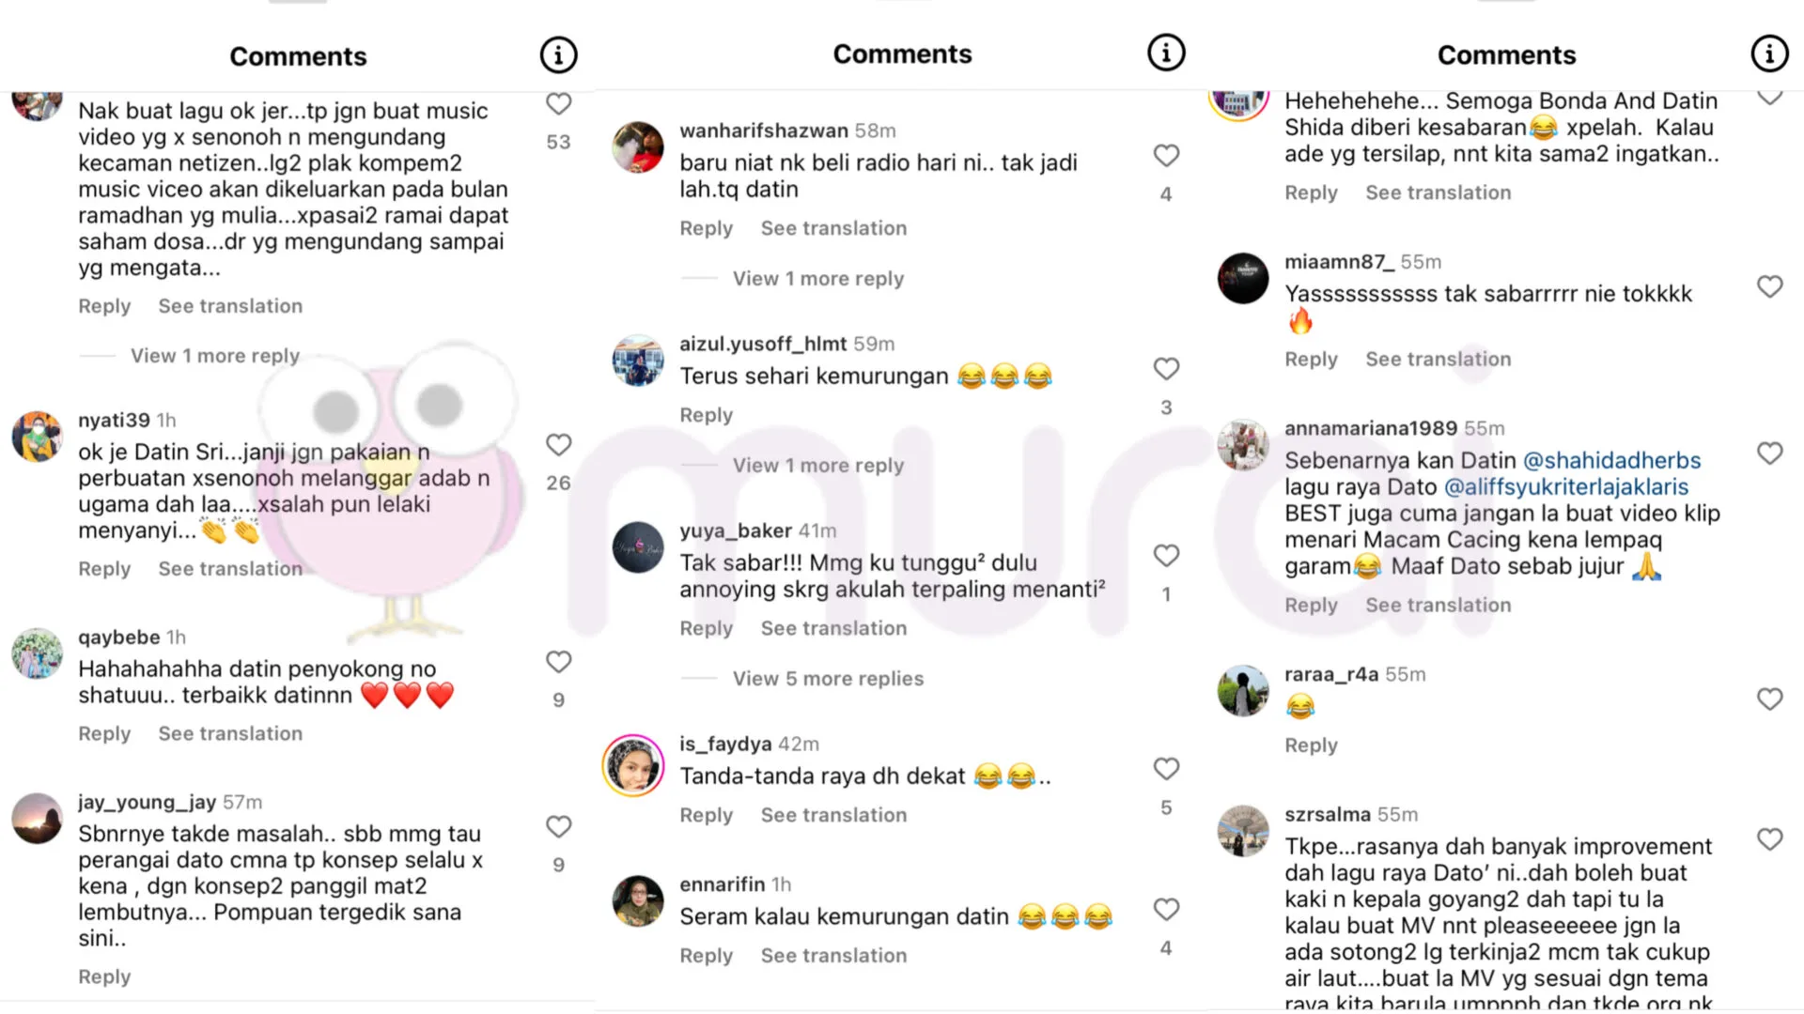The image size is (1804, 1014).
Task: Open info icon on middle Comments panel
Action: point(1166,53)
